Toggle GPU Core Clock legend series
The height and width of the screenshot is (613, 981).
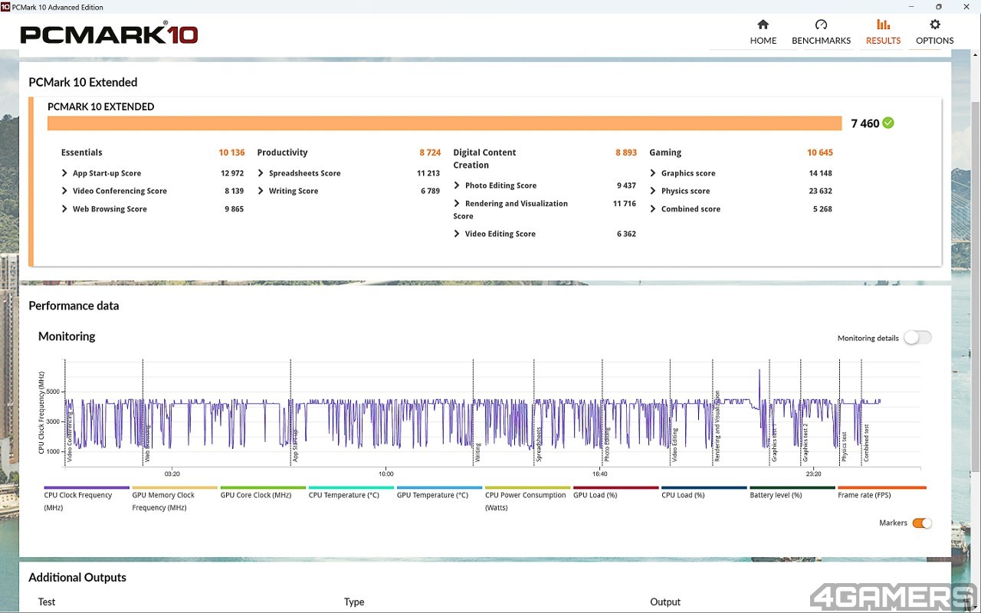[x=262, y=494]
